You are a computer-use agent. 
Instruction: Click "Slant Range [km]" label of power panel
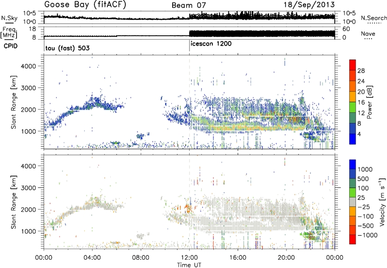(x=14, y=102)
